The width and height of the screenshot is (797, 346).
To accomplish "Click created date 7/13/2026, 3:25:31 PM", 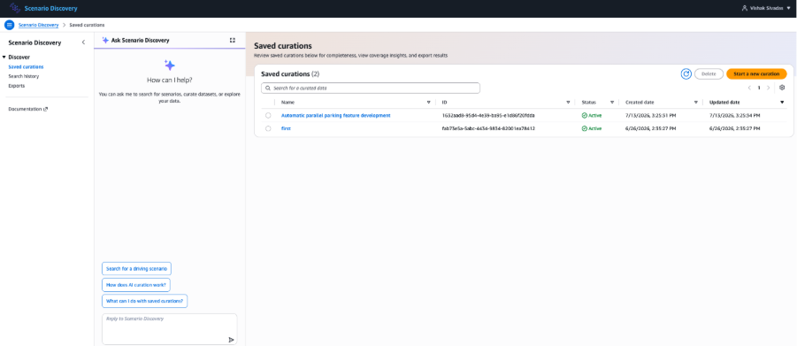I will click(x=651, y=116).
